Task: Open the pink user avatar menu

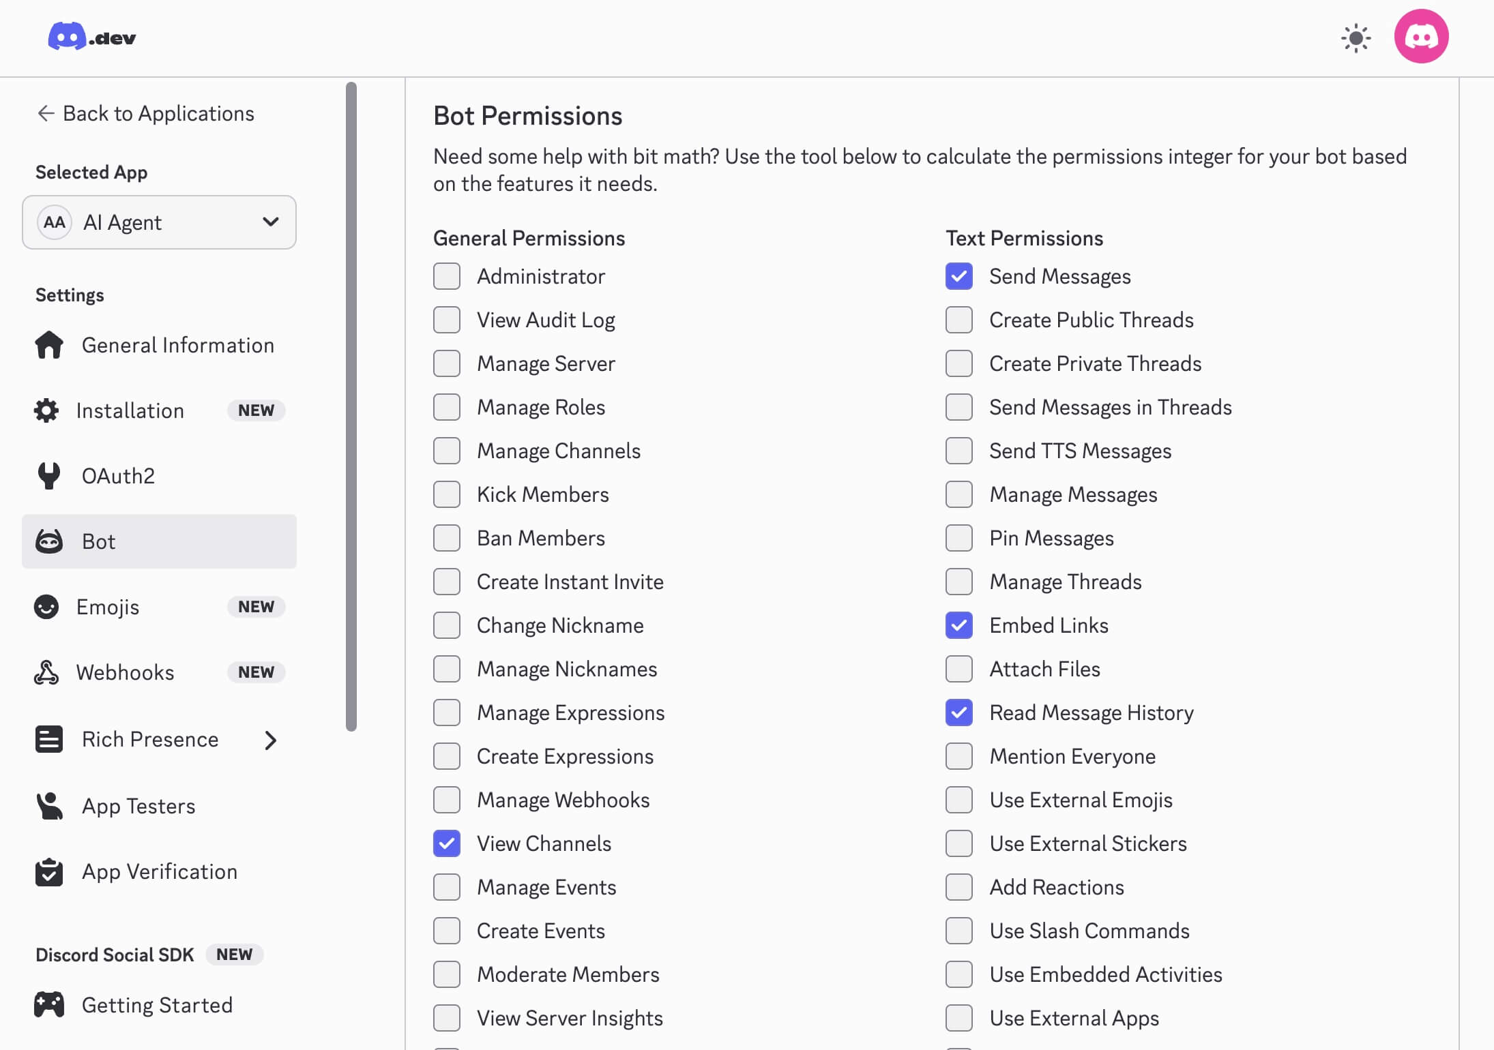Action: 1421,37
